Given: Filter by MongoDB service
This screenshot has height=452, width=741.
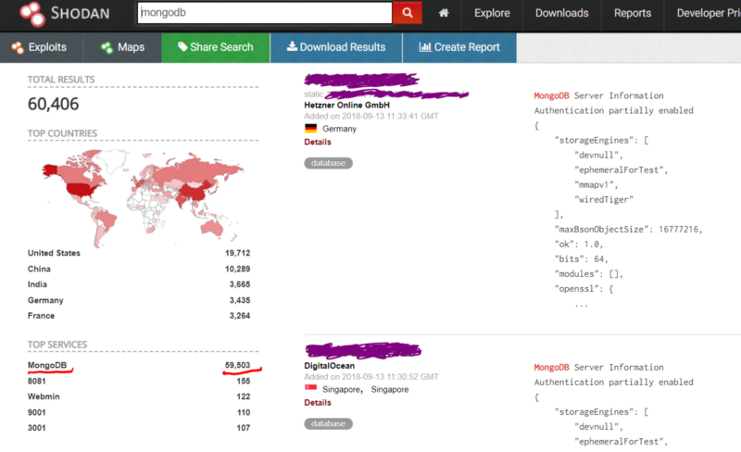Looking at the screenshot, I should point(47,365).
